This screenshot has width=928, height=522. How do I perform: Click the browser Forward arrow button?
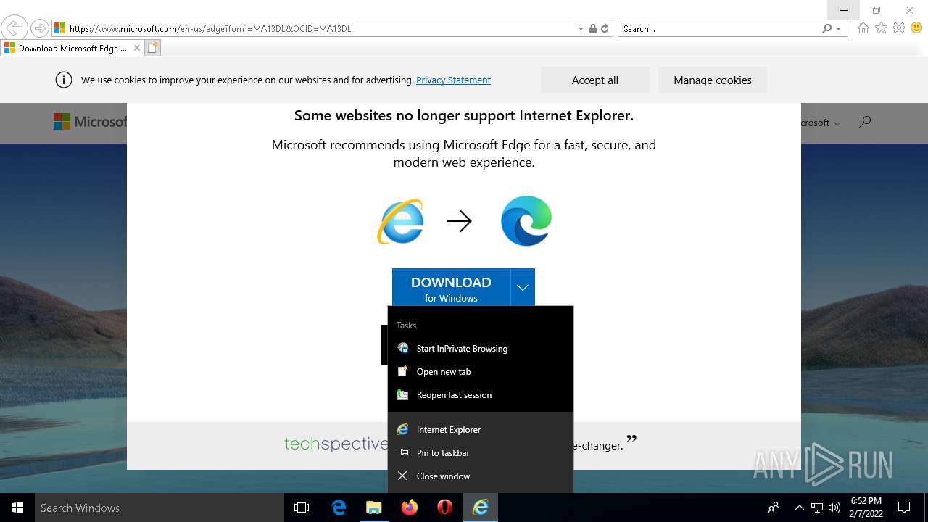[x=40, y=28]
